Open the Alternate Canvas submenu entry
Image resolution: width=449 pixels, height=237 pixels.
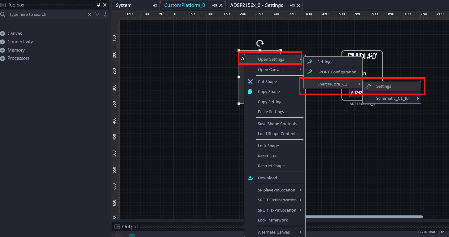(x=274, y=232)
